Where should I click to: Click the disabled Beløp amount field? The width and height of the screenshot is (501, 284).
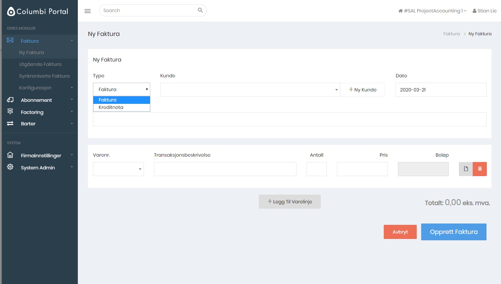(423, 169)
